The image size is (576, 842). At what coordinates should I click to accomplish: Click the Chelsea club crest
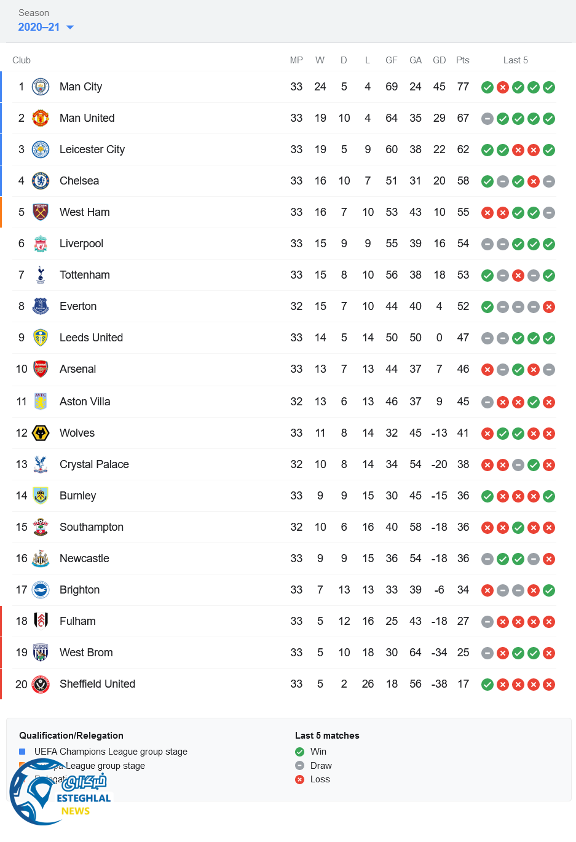tap(41, 181)
